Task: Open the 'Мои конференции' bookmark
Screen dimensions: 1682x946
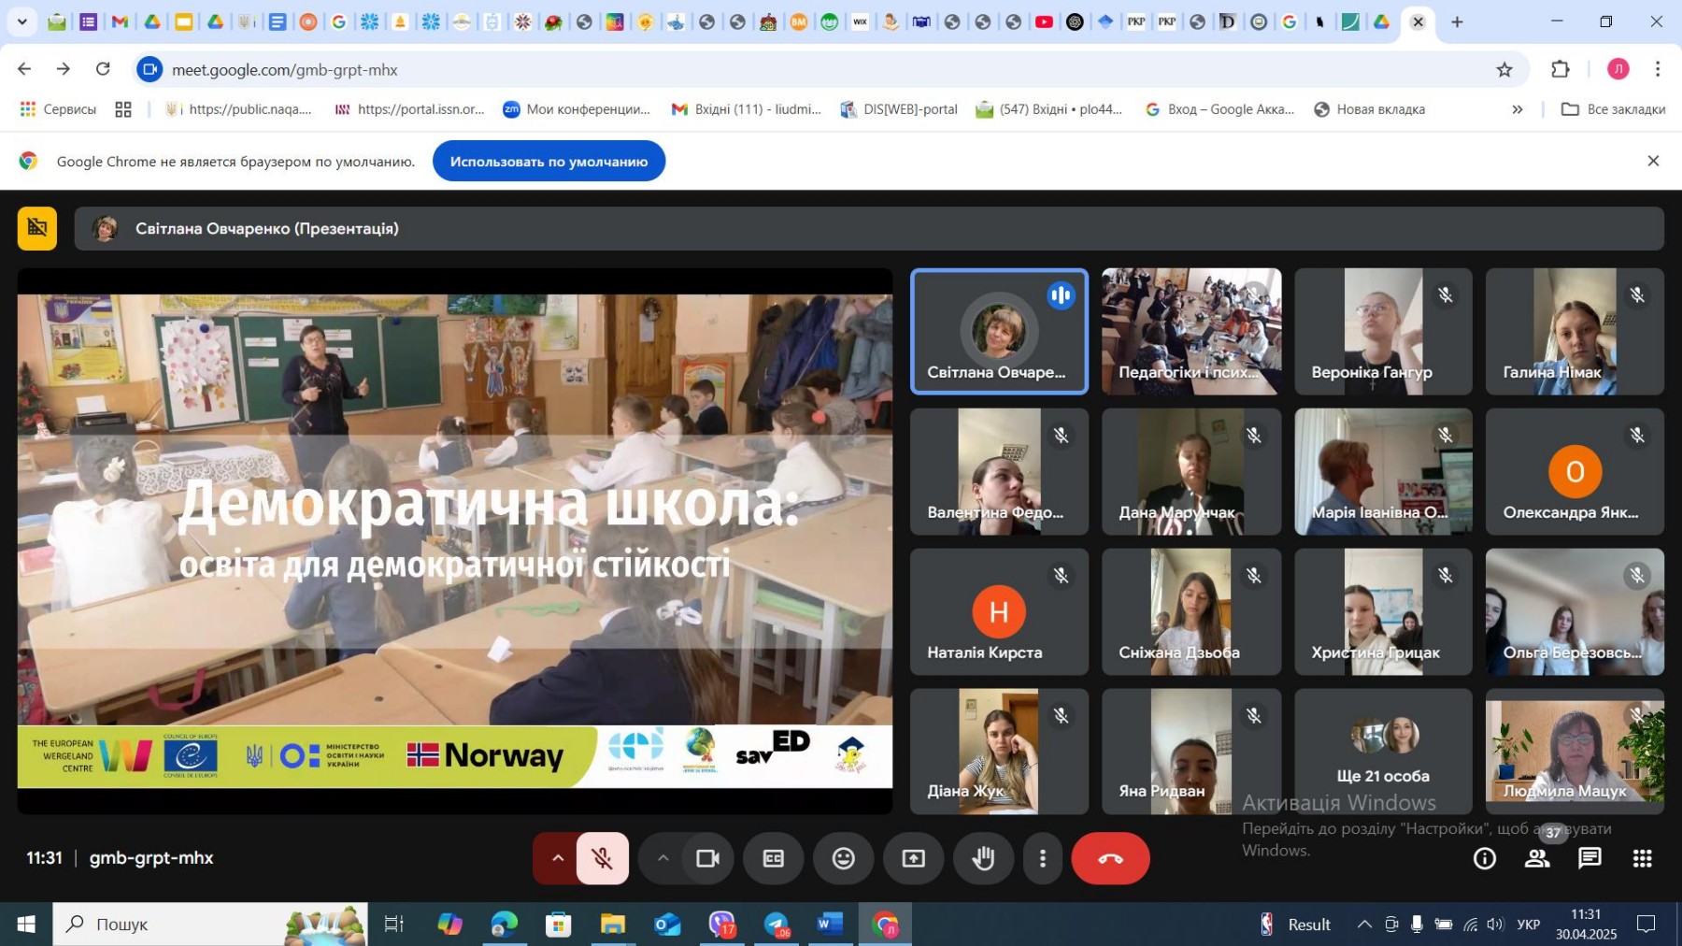Action: pos(577,109)
